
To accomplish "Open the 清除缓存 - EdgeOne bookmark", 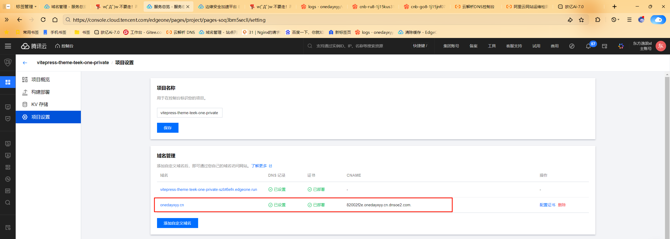I will [418, 32].
